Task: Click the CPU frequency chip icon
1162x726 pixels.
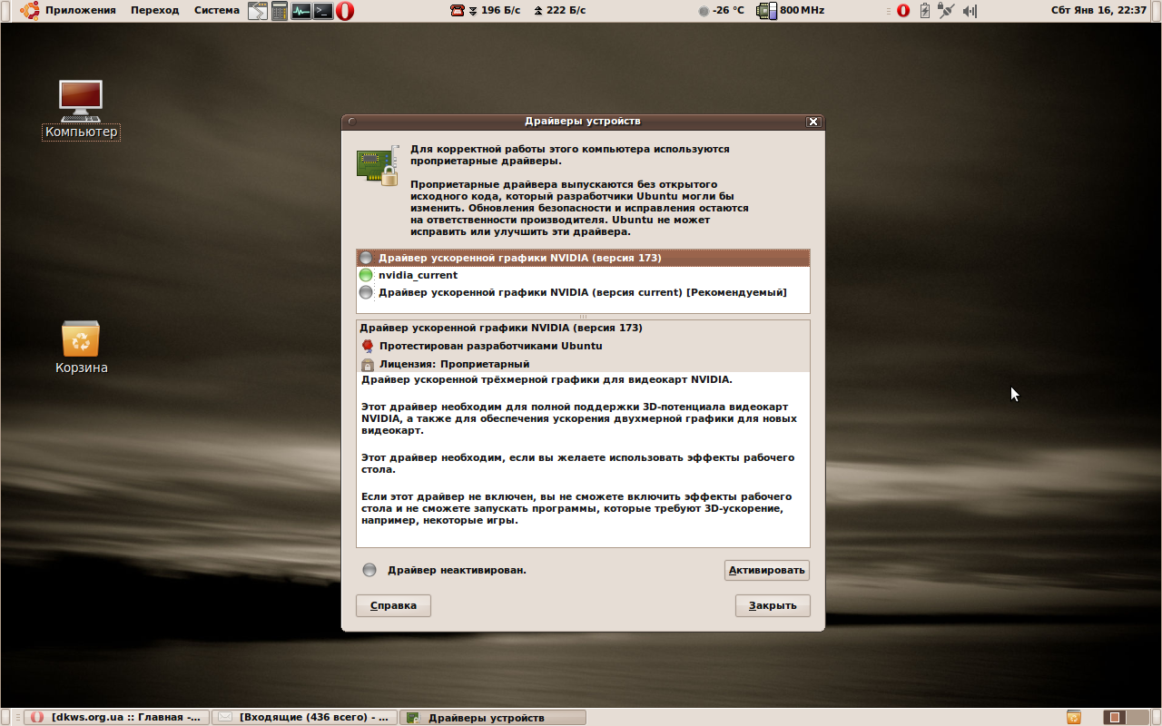Action: [x=767, y=11]
